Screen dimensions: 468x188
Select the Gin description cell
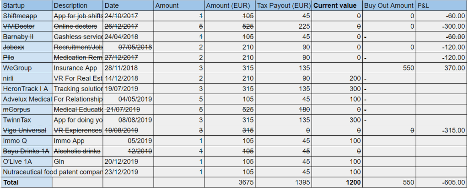(x=77, y=162)
